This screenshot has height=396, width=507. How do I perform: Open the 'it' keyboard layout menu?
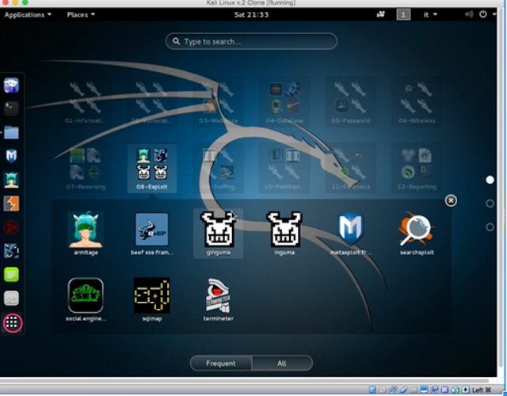[430, 14]
